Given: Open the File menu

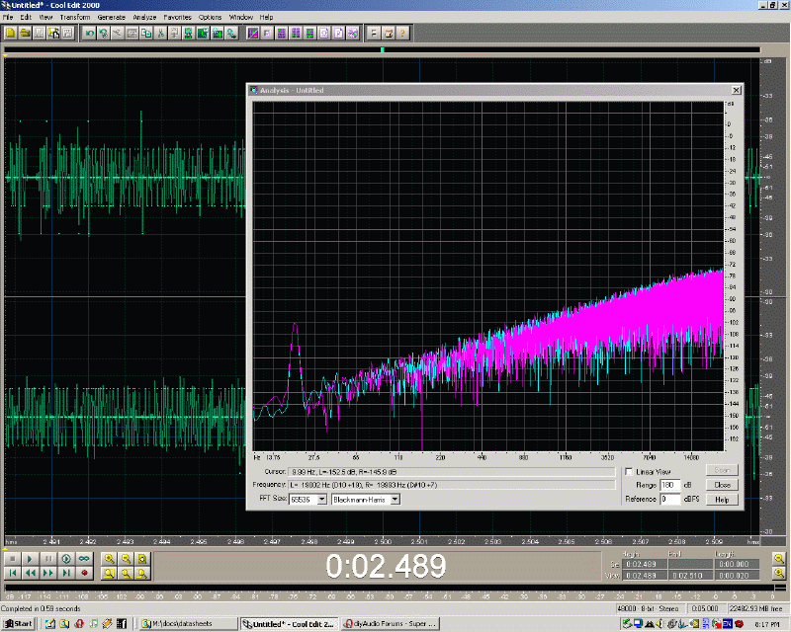Looking at the screenshot, I should point(8,17).
